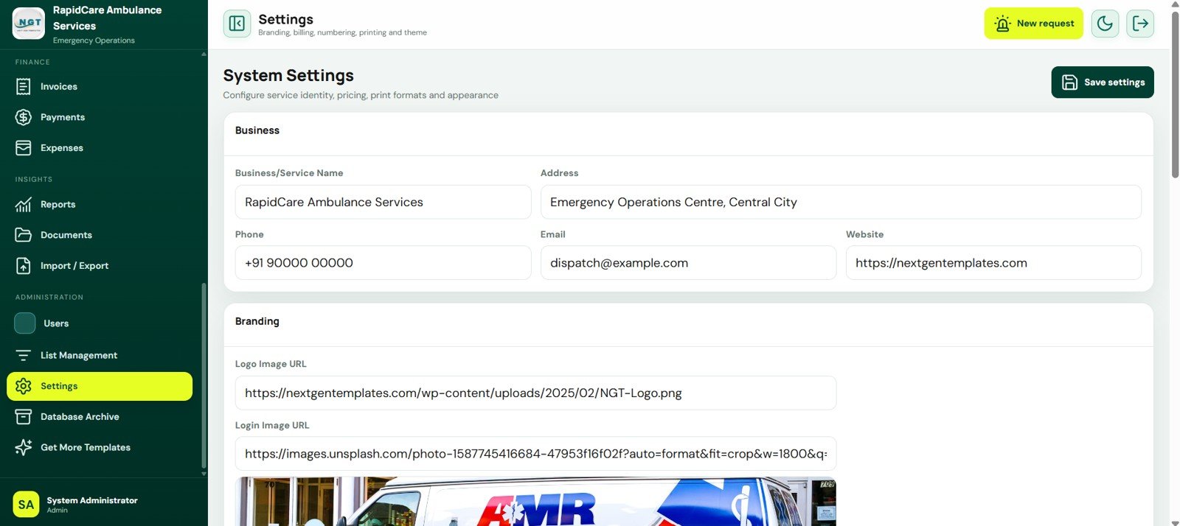Open Users administration page
This screenshot has width=1180, height=526.
pyautogui.click(x=100, y=323)
